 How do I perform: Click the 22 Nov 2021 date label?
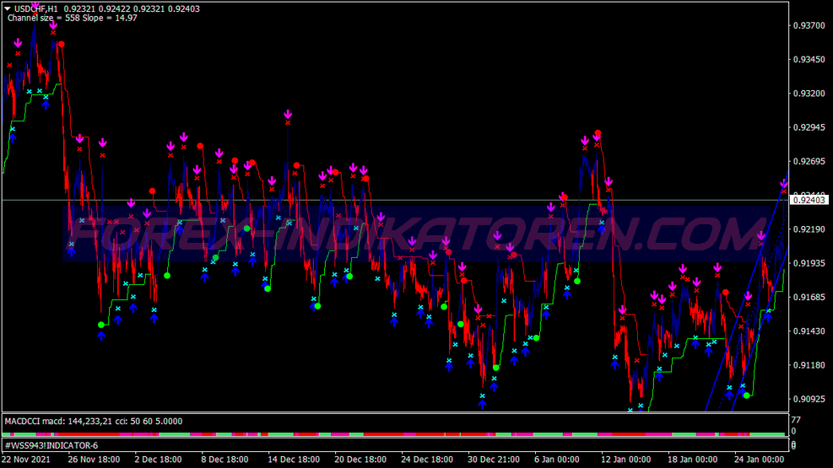pyautogui.click(x=26, y=460)
